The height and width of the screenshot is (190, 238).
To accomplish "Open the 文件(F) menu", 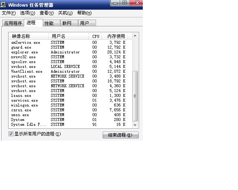I will click(x=9, y=13).
